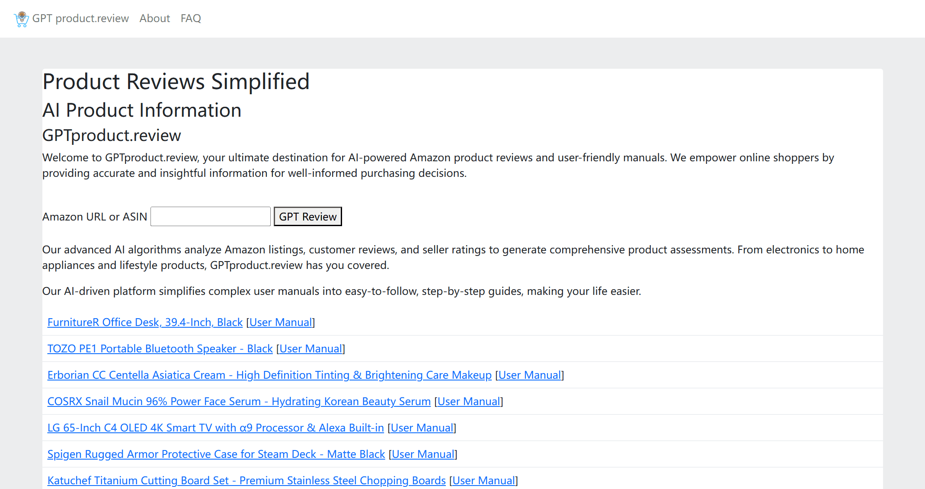The width and height of the screenshot is (925, 489).
Task: Open FurnitureR Office Desk review link
Action: click(x=145, y=323)
